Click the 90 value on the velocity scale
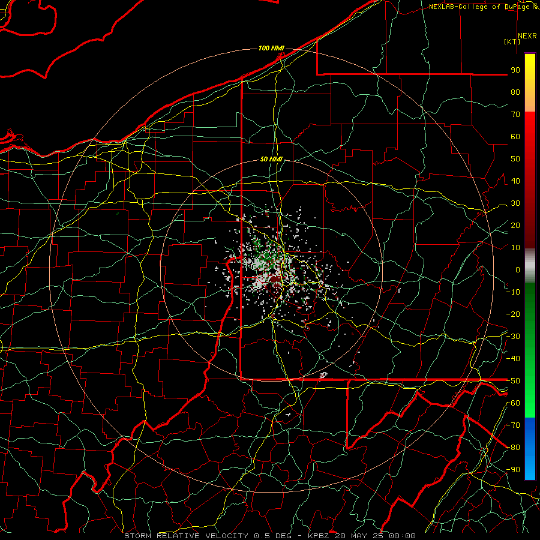Image resolution: width=540 pixels, height=540 pixels. [515, 70]
